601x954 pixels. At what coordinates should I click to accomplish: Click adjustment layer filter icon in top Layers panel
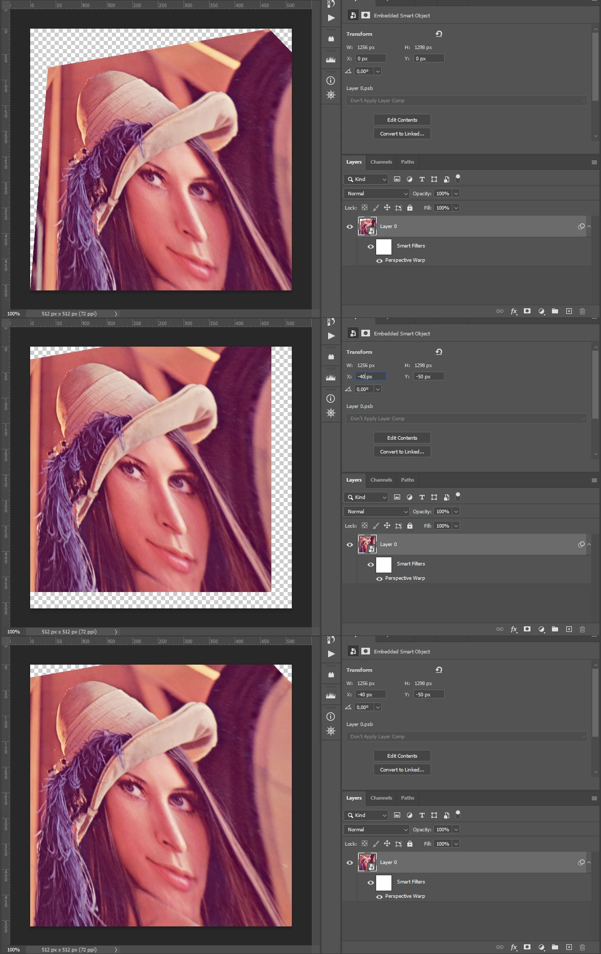tap(409, 179)
